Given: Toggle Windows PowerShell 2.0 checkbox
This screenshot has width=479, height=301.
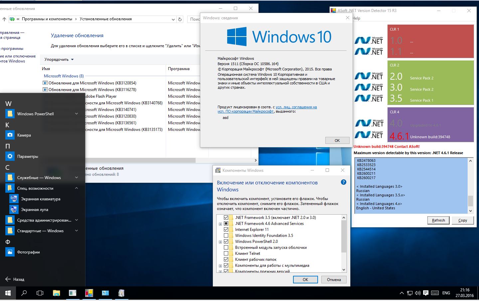Looking at the screenshot, I should coord(226,242).
